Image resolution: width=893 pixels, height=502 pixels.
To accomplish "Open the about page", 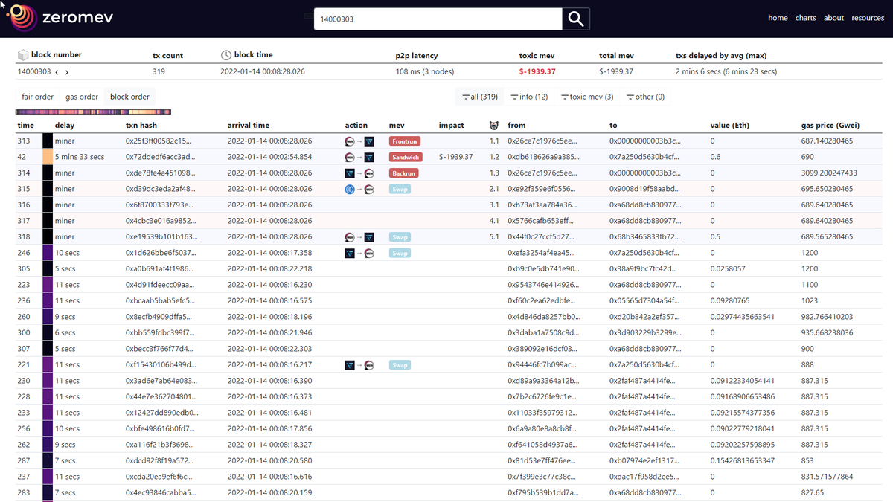I will pyautogui.click(x=833, y=18).
